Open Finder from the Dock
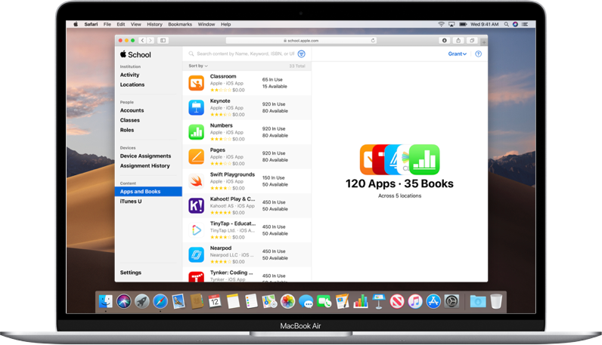The image size is (602, 345). (105, 301)
